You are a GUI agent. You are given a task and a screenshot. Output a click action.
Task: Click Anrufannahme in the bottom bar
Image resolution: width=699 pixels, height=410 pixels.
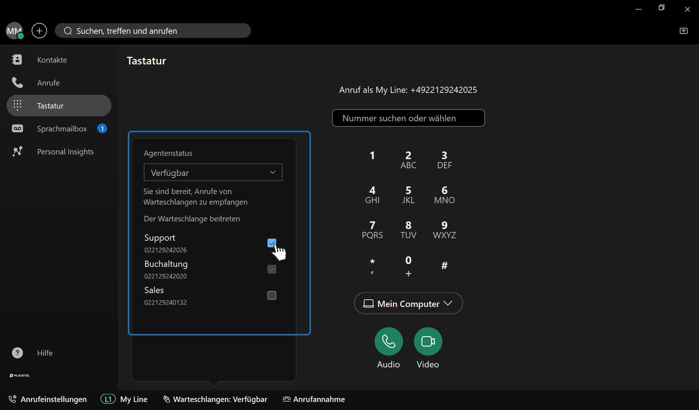click(314, 399)
